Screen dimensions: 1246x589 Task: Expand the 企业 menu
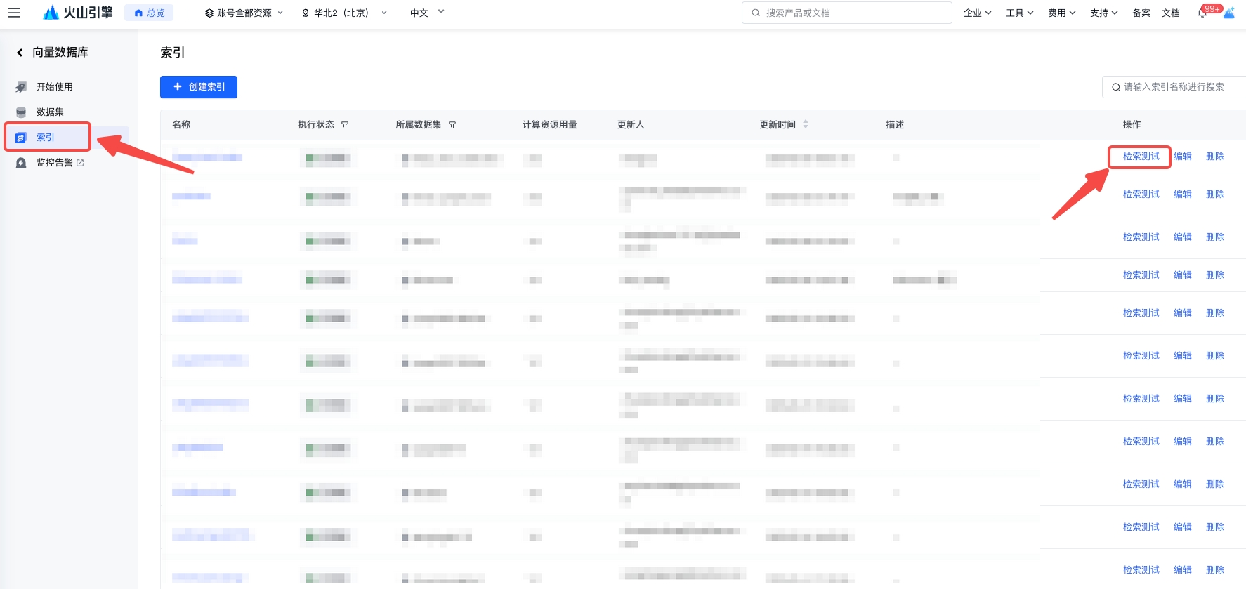point(977,13)
